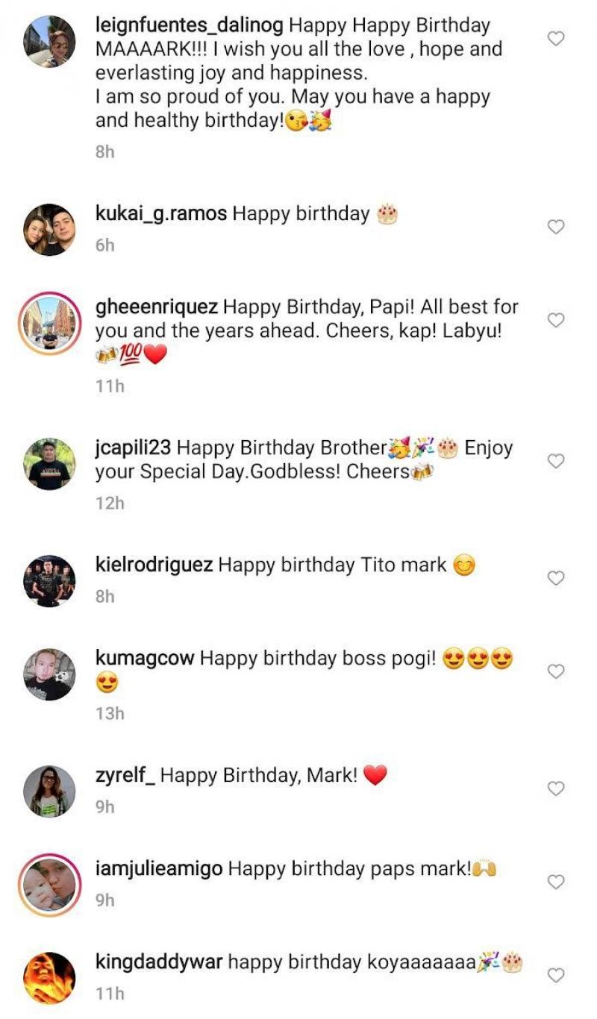The image size is (597, 1019).
Task: Open leignfuentes_dalinog's profile picture
Action: [49, 42]
